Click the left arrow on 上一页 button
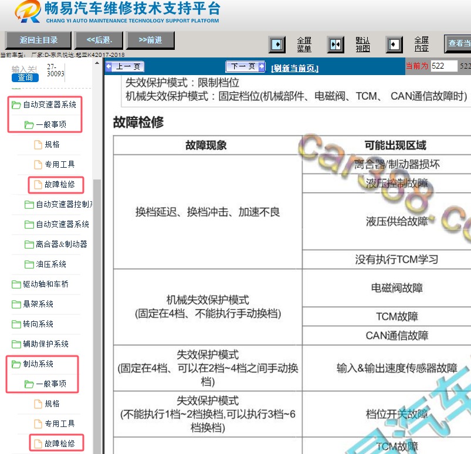This screenshot has width=471, height=454. pos(109,67)
